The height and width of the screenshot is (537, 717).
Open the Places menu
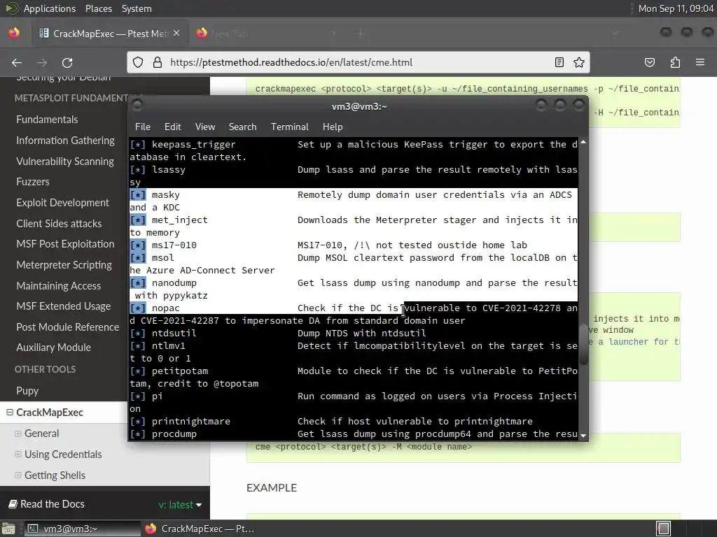(98, 8)
